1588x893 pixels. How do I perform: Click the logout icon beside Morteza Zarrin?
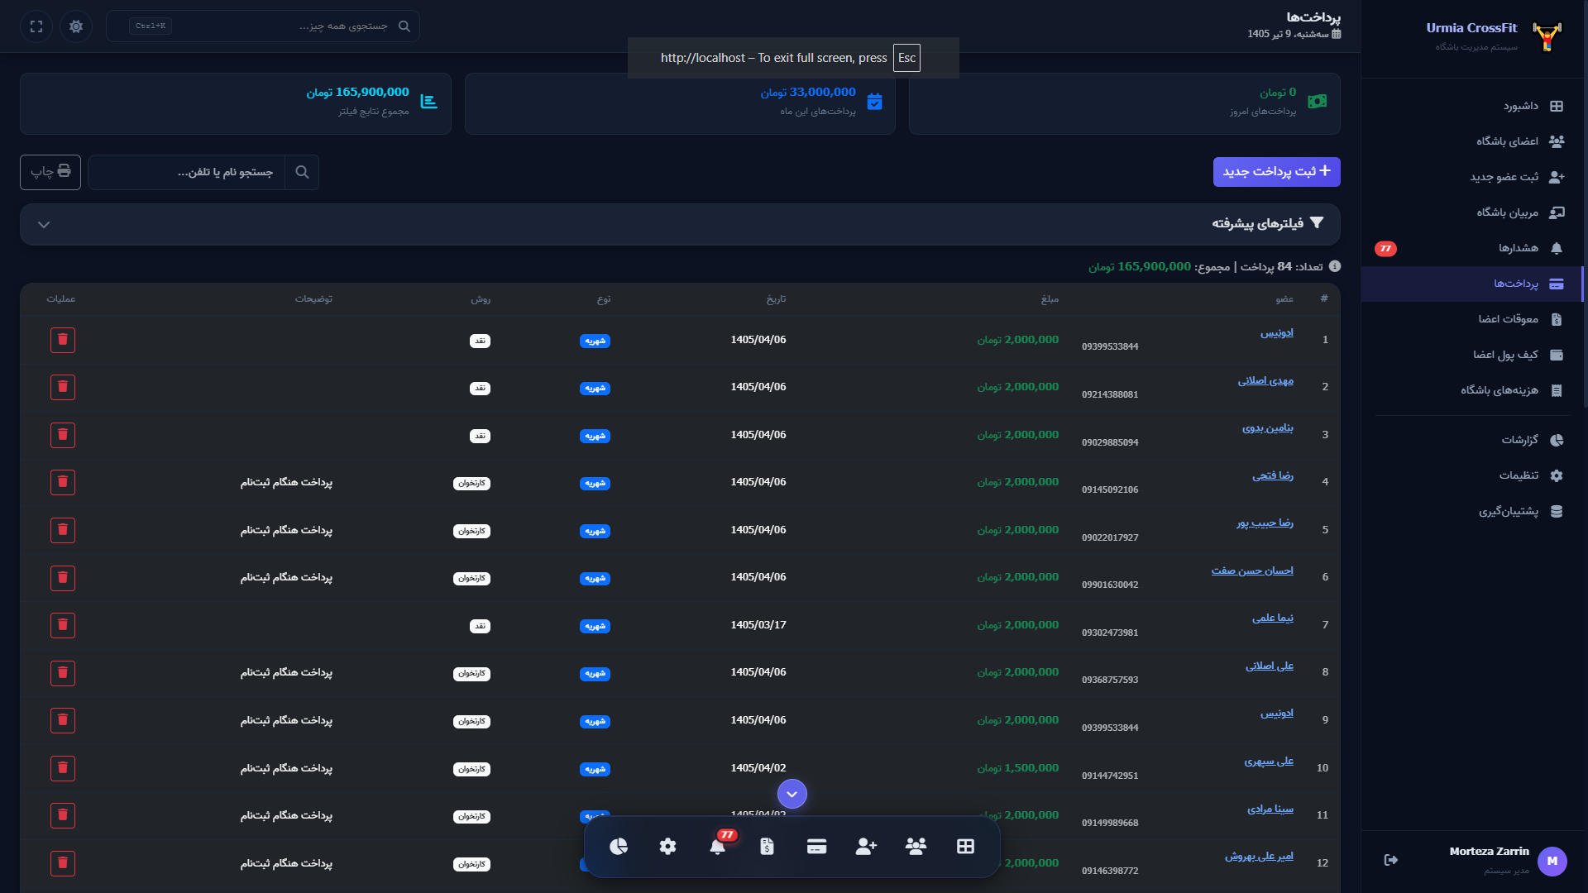click(x=1391, y=860)
